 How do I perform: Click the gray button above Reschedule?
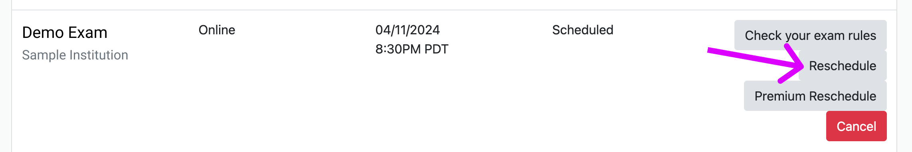pos(811,35)
